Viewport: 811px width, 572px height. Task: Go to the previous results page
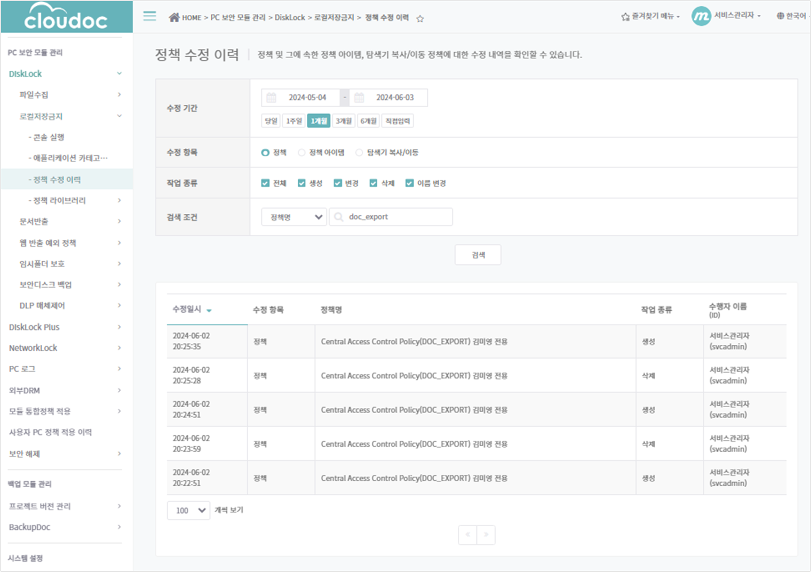point(467,535)
